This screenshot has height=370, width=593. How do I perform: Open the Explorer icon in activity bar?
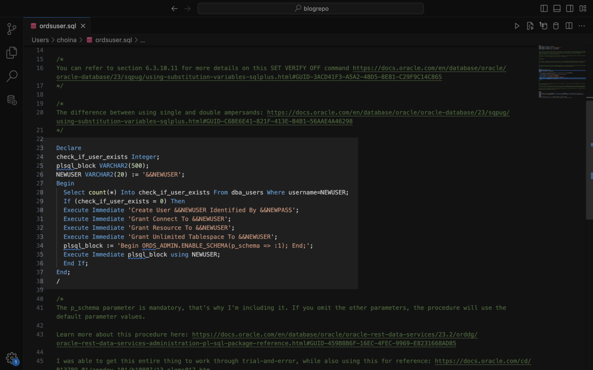coord(12,52)
